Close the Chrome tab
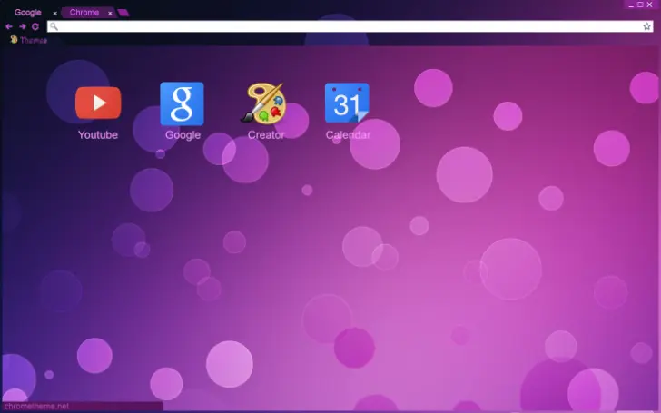This screenshot has height=413, width=661. pos(110,13)
